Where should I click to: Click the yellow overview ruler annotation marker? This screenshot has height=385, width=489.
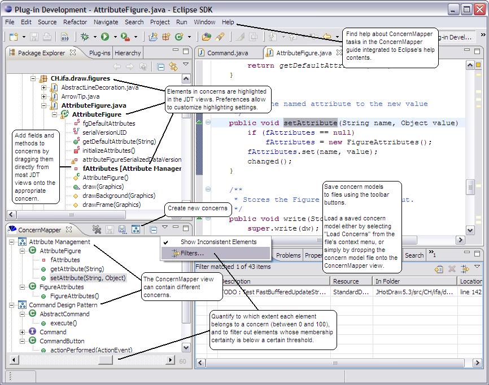coord(478,65)
